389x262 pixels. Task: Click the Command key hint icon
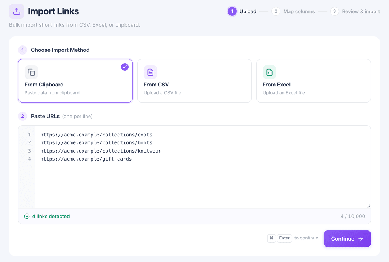271,238
